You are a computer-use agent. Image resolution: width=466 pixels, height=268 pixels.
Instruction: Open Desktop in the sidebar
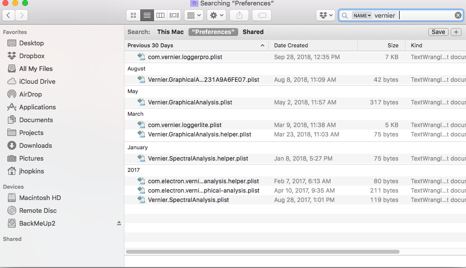click(31, 43)
